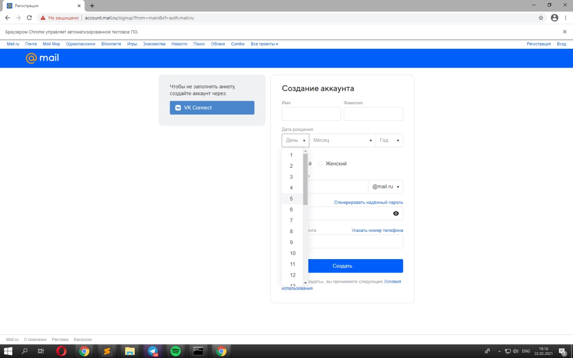This screenshot has height=358, width=573.
Task: Click the password input field
Action: pos(342,213)
